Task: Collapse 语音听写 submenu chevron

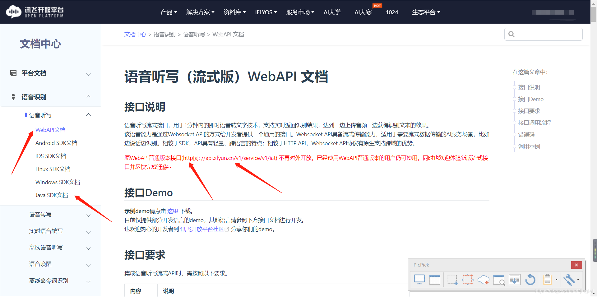Action: [88, 115]
